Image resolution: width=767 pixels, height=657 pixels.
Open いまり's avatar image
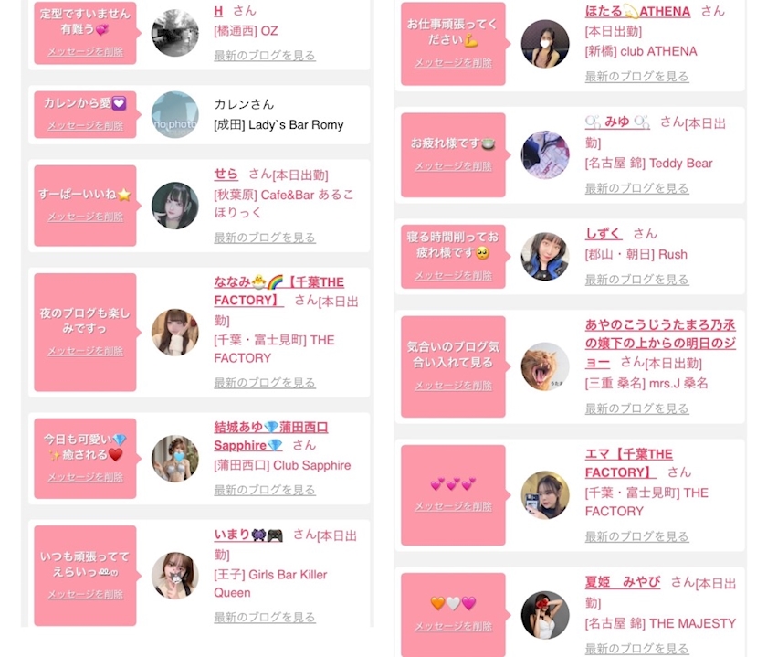(x=175, y=576)
